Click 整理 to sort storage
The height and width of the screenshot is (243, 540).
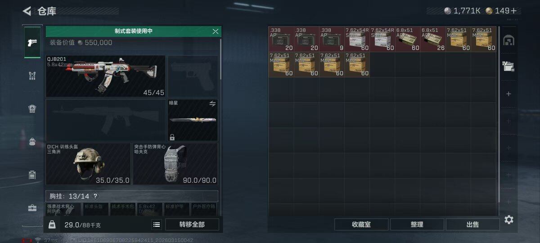(x=417, y=225)
